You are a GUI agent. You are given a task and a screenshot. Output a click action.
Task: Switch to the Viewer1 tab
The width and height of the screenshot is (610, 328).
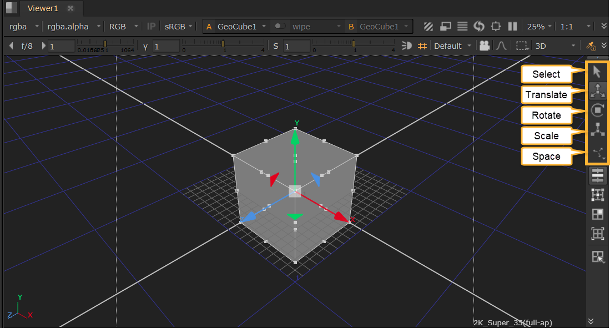[42, 8]
